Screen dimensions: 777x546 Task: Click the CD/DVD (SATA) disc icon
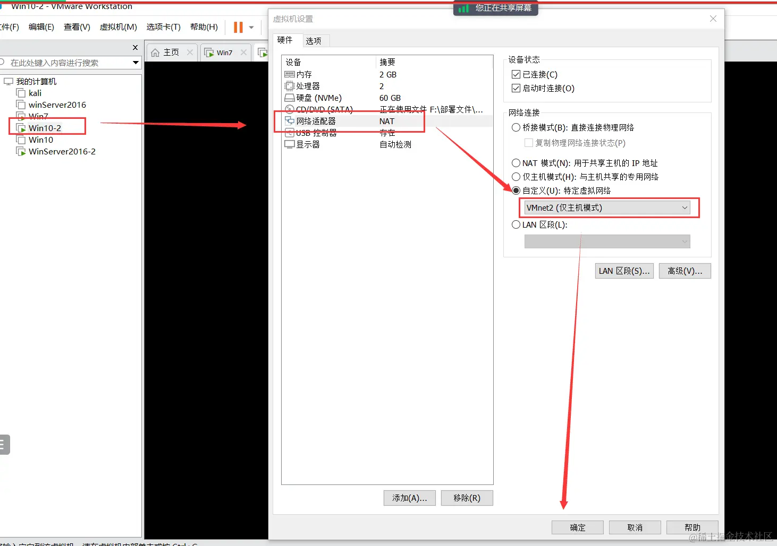coord(290,109)
